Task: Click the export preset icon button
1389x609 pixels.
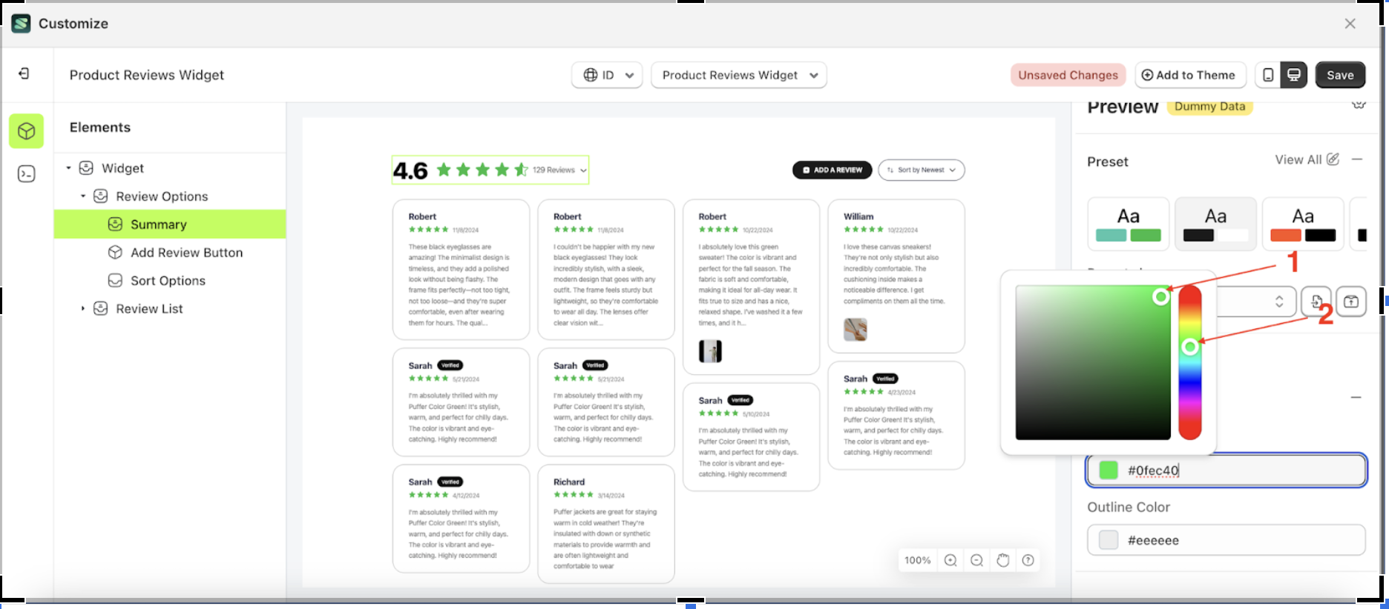Action: point(1351,302)
